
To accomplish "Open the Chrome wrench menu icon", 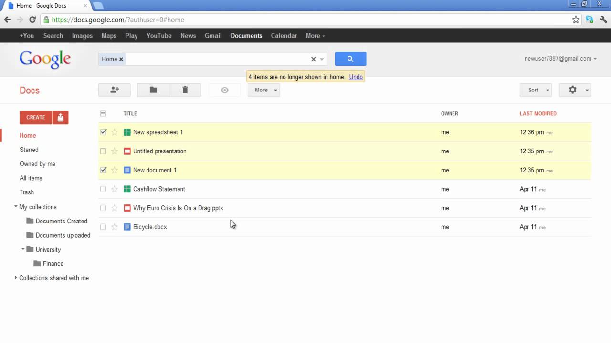I will click(603, 20).
